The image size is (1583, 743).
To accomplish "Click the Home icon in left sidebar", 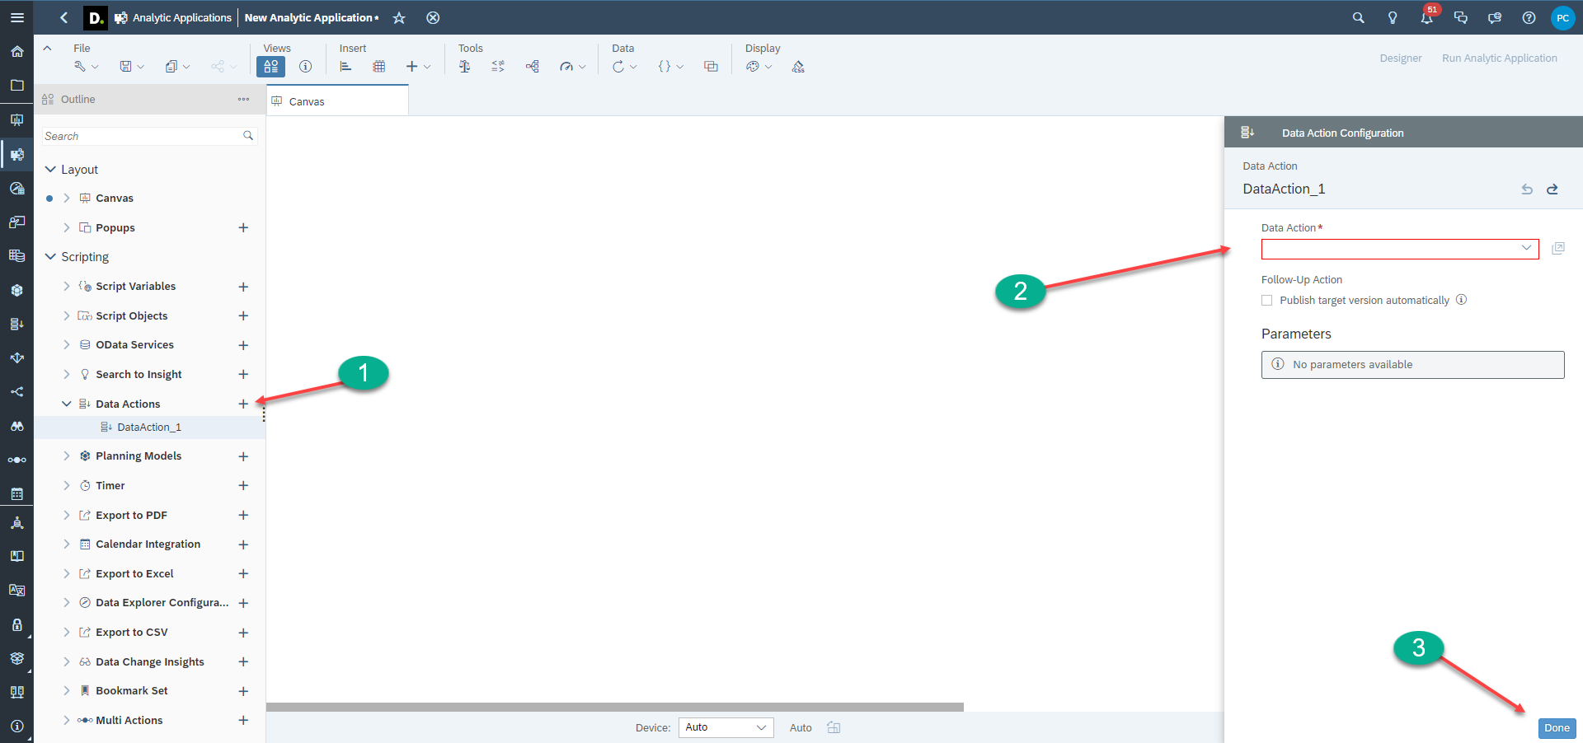I will click(16, 51).
